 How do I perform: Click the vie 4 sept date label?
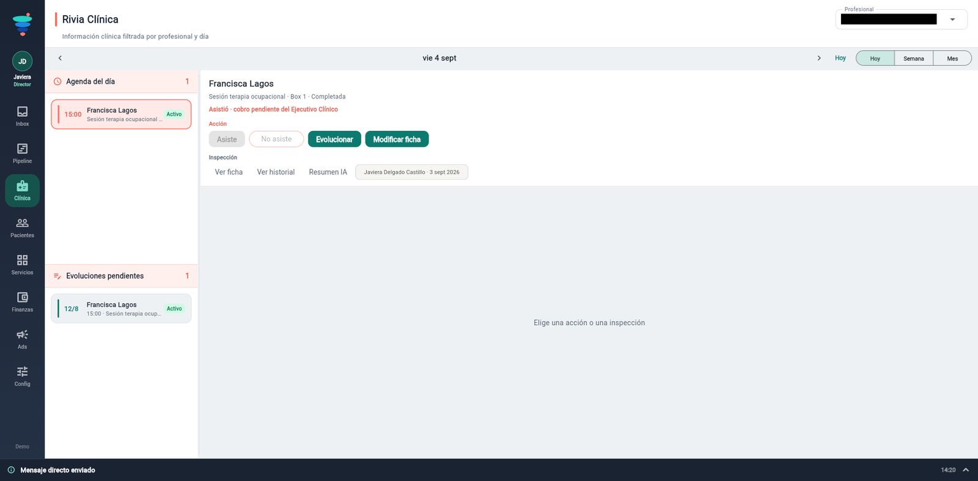[439, 58]
